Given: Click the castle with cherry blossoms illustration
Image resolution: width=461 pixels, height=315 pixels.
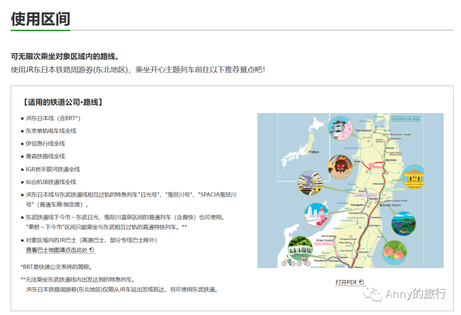Looking at the screenshot, I should (x=341, y=128).
